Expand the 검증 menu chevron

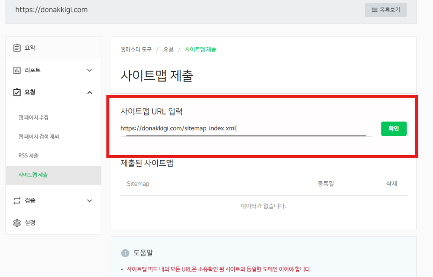tap(90, 201)
